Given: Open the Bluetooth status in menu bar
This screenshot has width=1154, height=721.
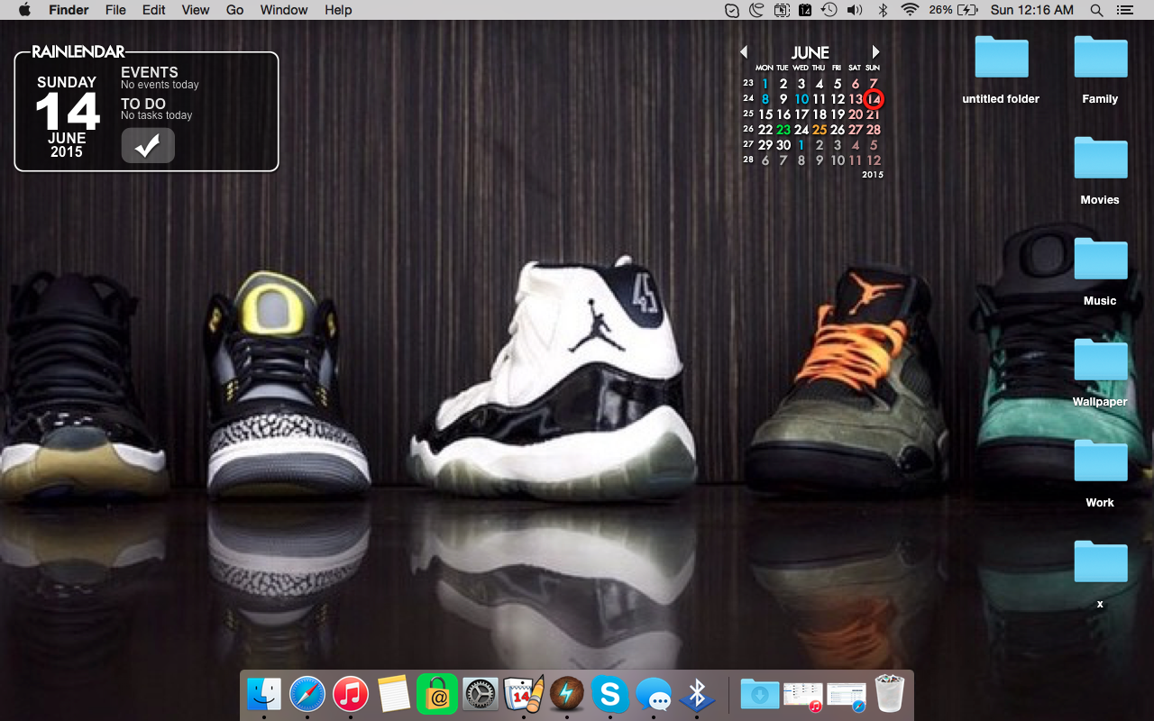Looking at the screenshot, I should click(884, 10).
